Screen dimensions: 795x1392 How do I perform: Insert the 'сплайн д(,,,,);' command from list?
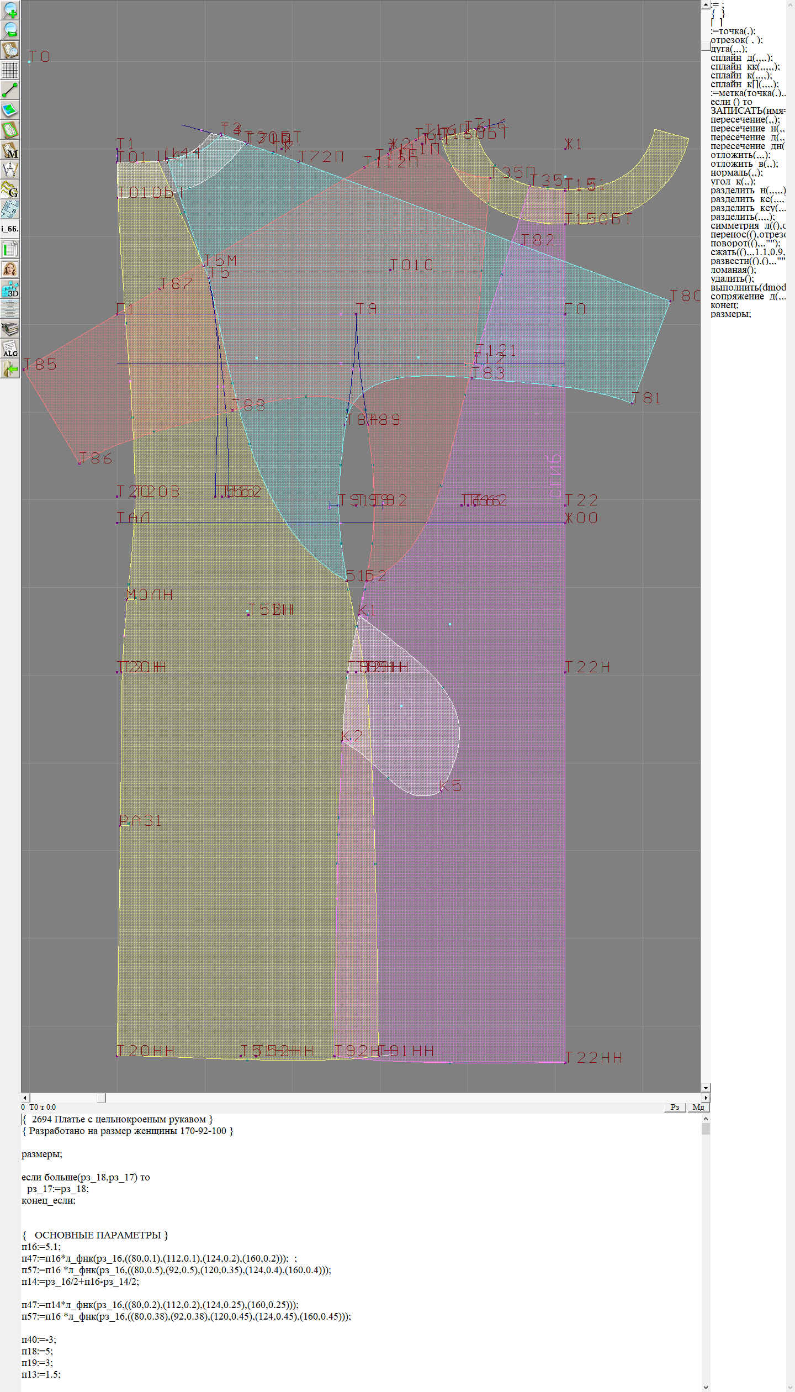[x=741, y=58]
